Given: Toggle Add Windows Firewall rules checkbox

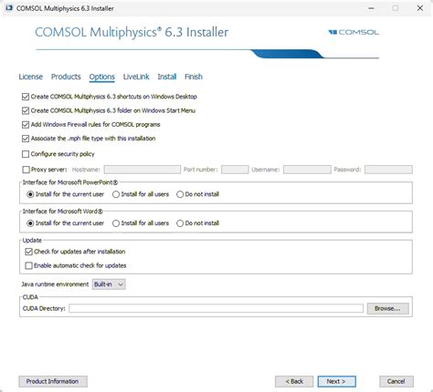Looking at the screenshot, I should (26, 125).
